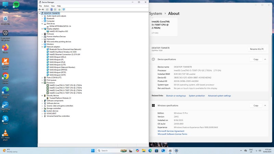
Task: Open the View menu
Action: (x=53, y=6)
